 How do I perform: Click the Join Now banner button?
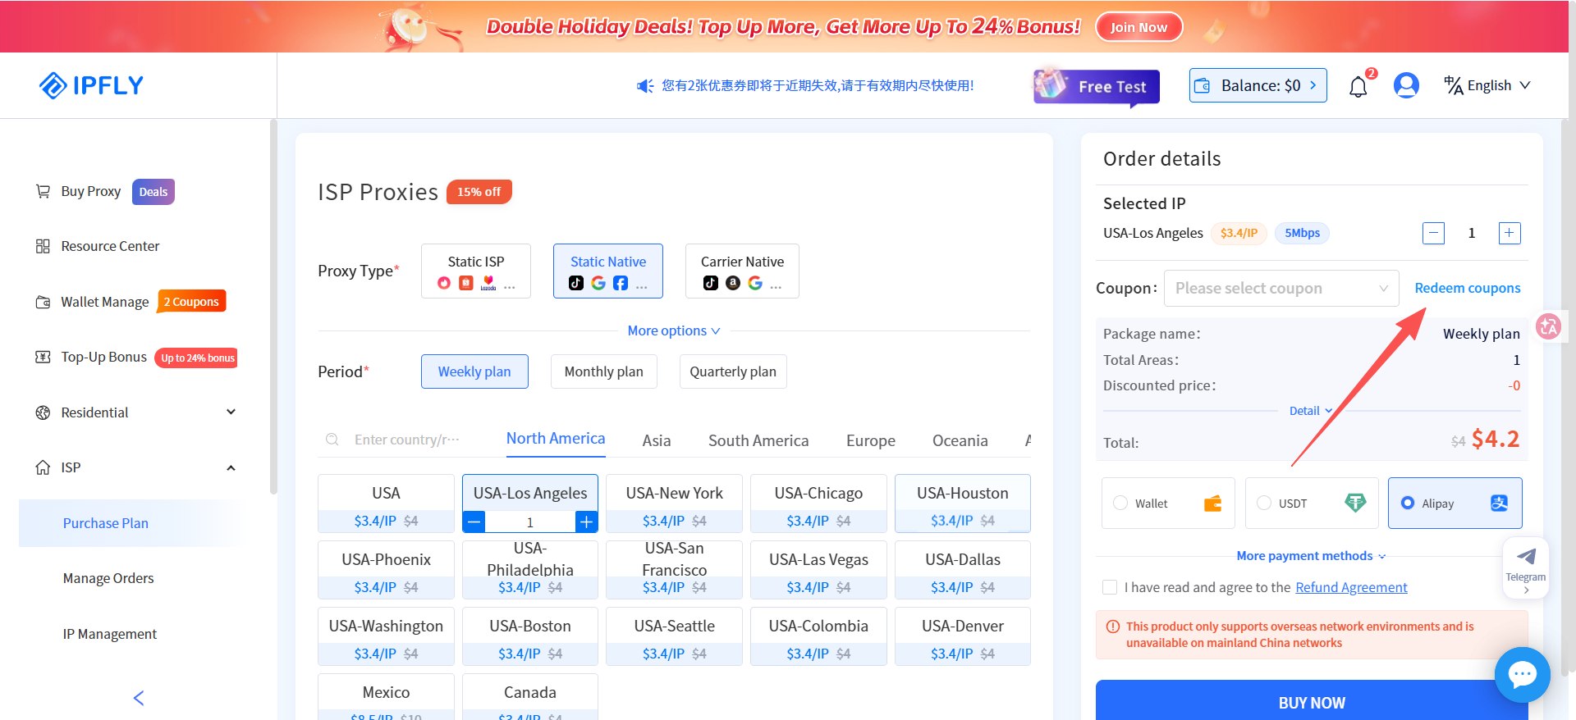coord(1138,27)
